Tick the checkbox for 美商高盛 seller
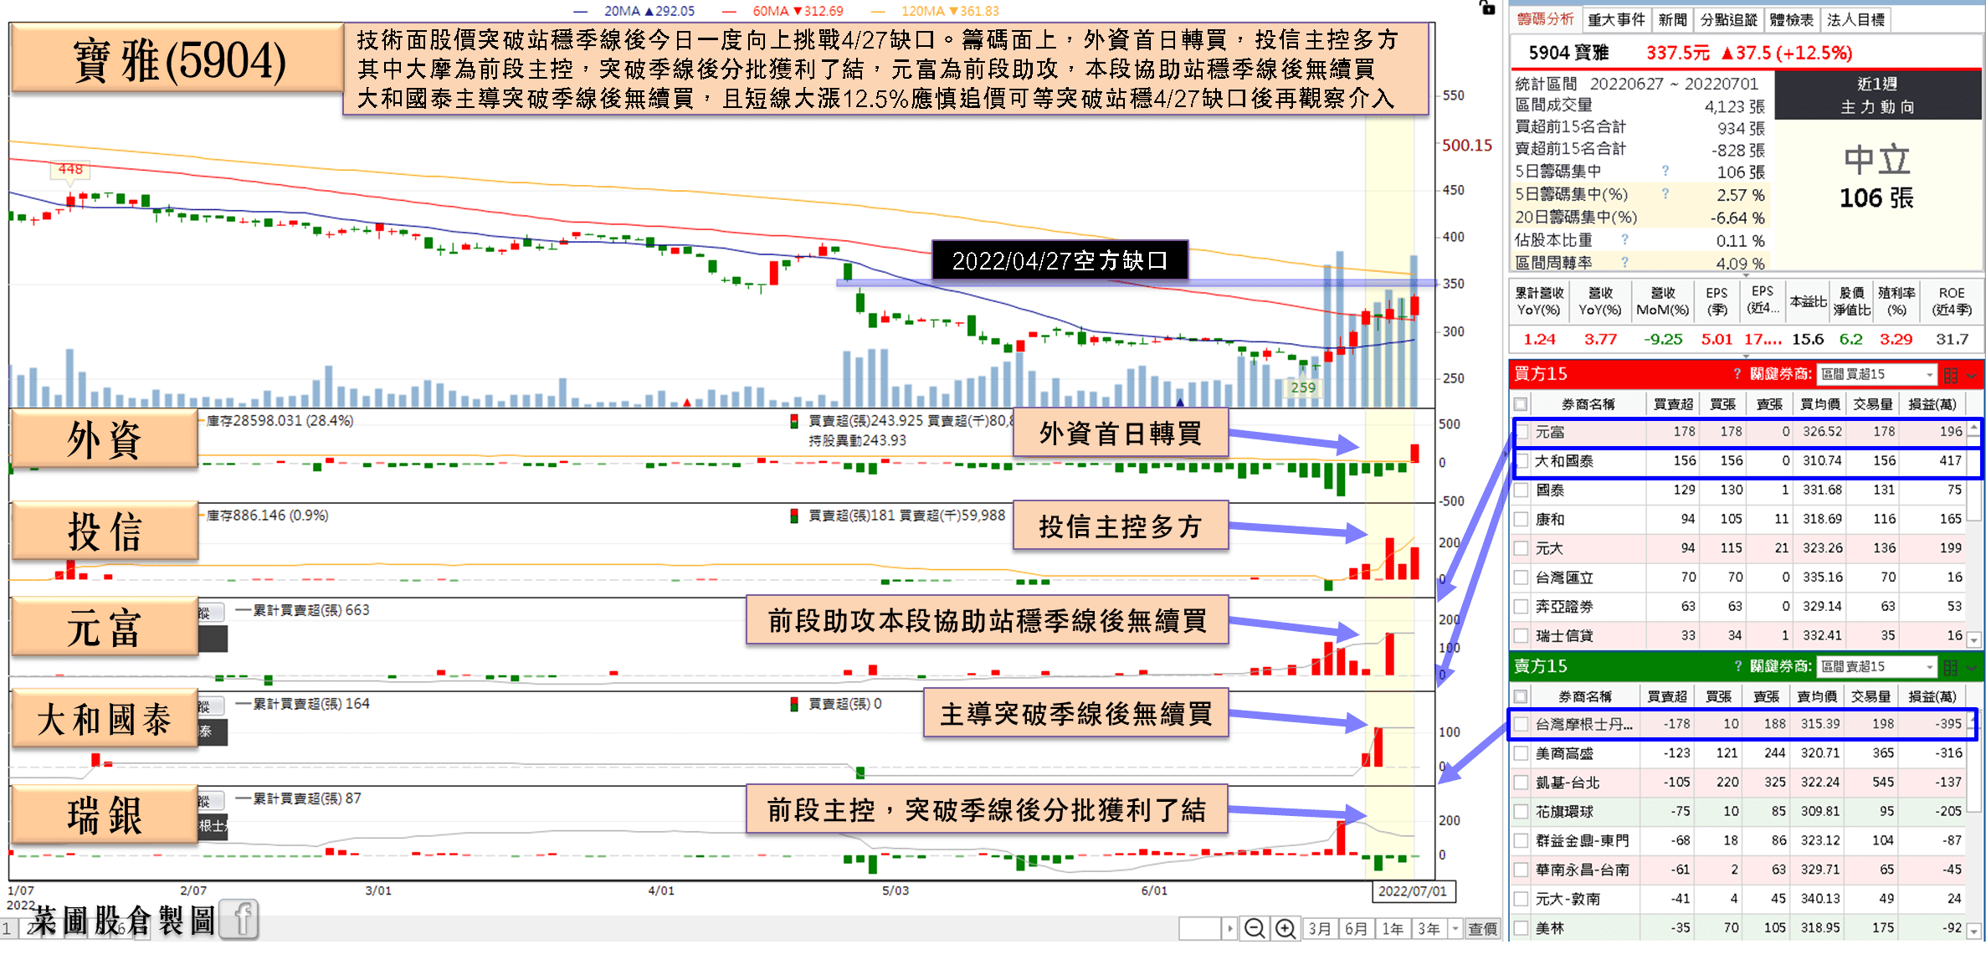The height and width of the screenshot is (965, 1986). tap(1522, 753)
